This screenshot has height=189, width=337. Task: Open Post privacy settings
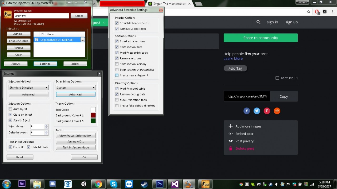(241, 141)
